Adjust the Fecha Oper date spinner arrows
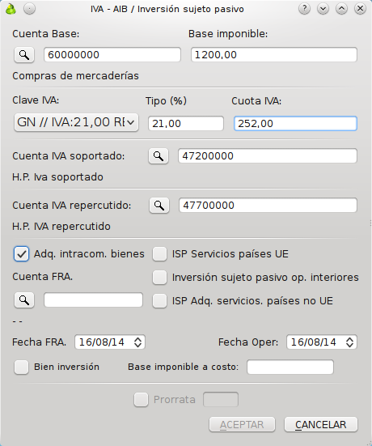 [350, 342]
